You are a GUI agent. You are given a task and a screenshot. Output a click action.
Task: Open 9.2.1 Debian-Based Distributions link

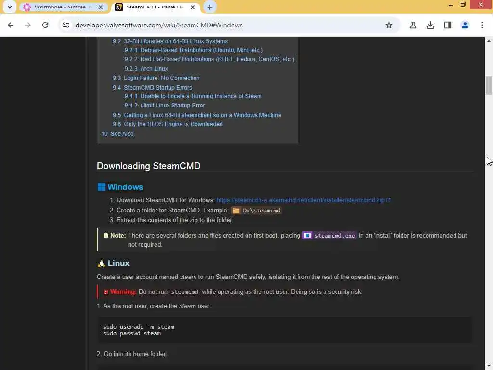click(194, 50)
